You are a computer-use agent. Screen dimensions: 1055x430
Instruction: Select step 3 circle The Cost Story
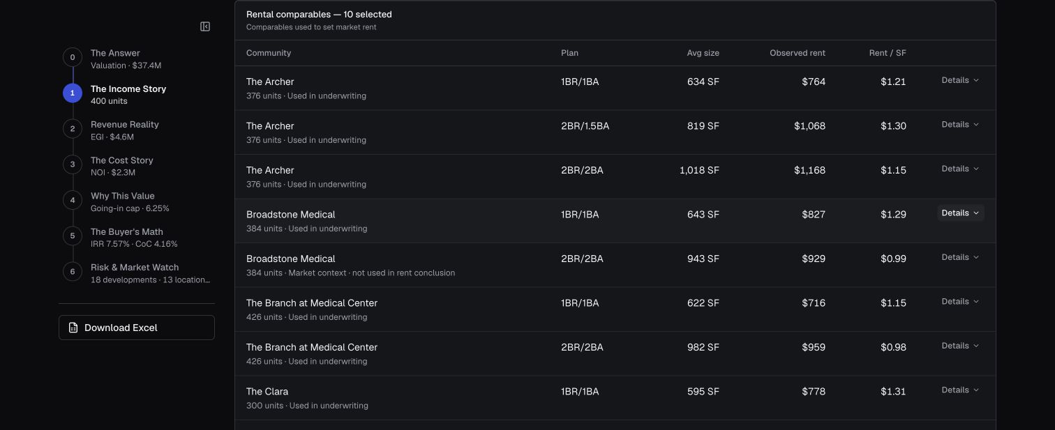click(73, 165)
